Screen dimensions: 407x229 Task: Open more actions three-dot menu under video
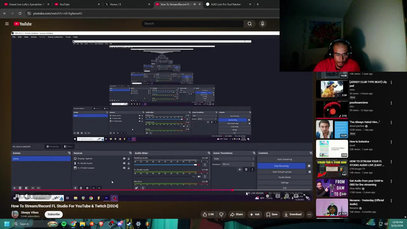[x=309, y=214]
